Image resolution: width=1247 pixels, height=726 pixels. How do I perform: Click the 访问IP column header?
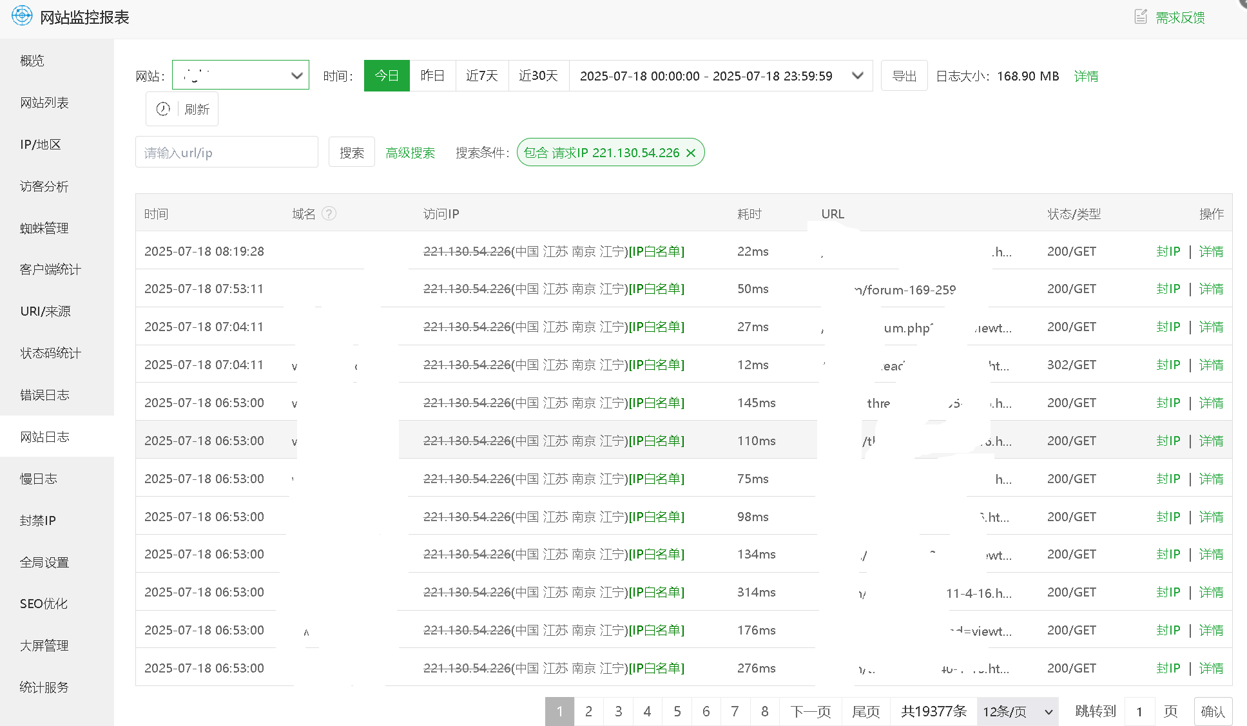pos(441,214)
